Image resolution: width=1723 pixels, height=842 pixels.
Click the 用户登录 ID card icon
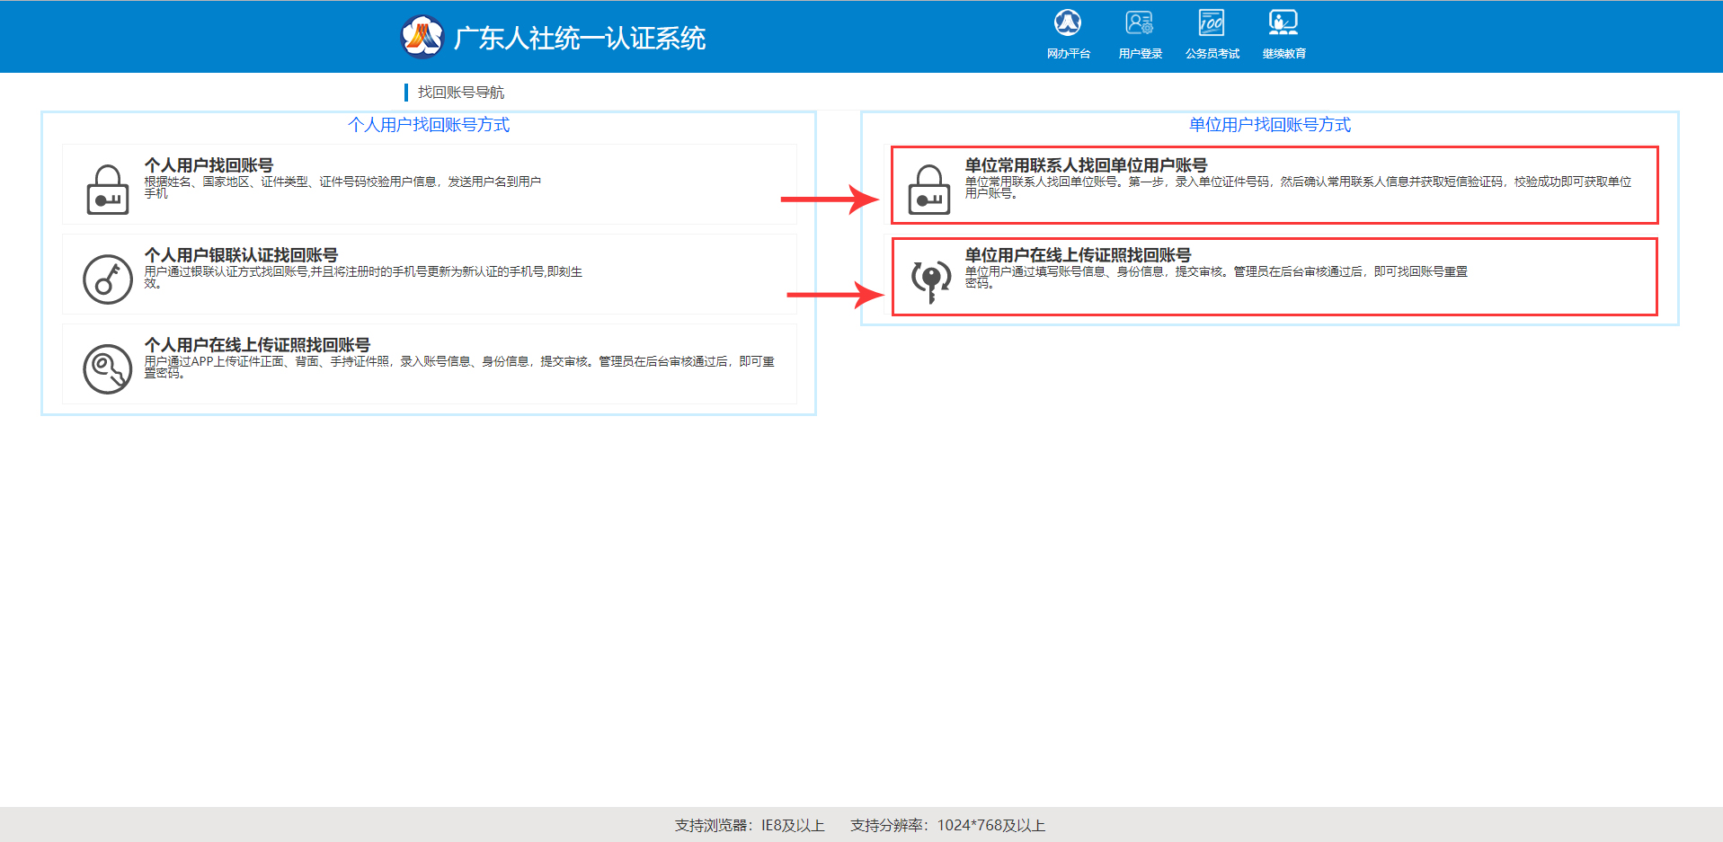tap(1139, 22)
